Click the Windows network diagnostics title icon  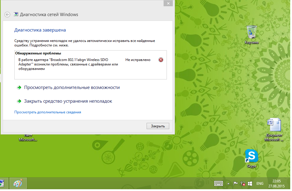click(x=16, y=14)
